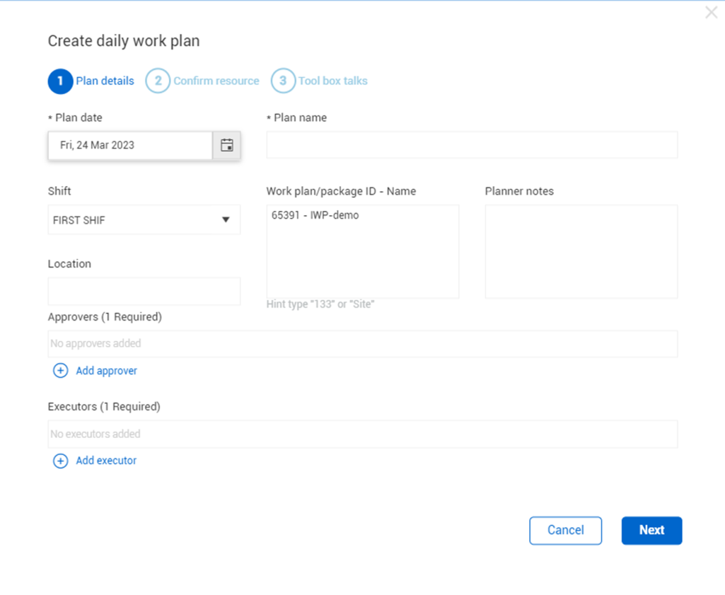
Task: Open the Plan date calendar picker icon
Action: pos(227,145)
